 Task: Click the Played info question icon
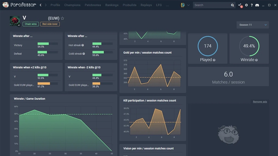(214, 60)
